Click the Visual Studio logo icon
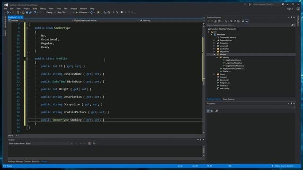303x170 pixels. click(x=6, y=5)
